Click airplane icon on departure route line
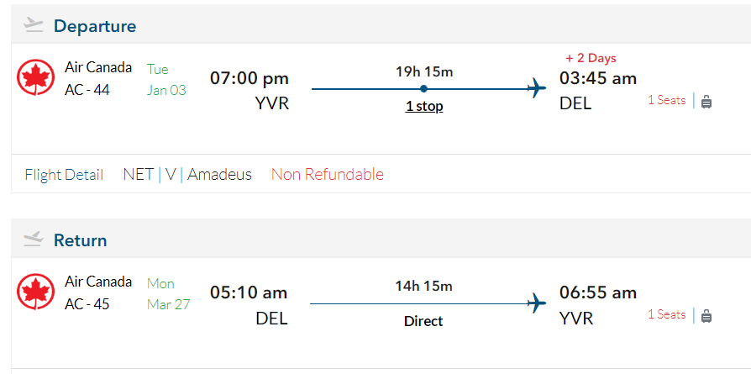This screenshot has height=374, width=751. tap(537, 88)
